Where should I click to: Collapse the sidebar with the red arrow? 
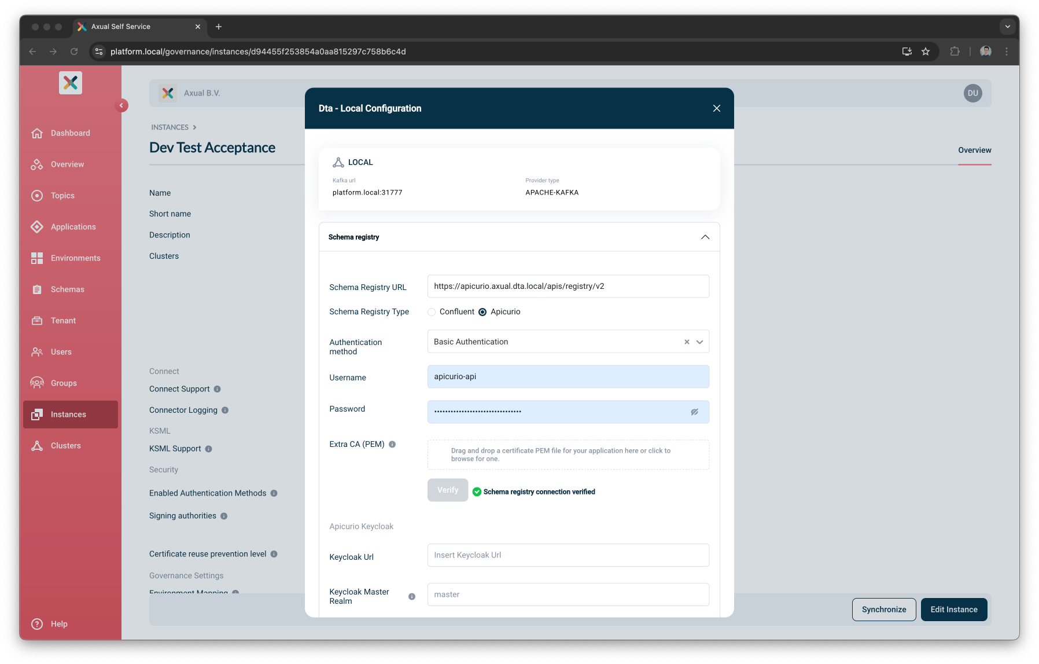coord(121,105)
